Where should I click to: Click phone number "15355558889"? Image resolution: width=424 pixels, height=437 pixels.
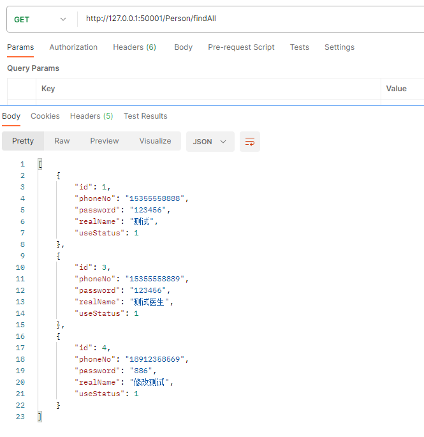(x=155, y=279)
